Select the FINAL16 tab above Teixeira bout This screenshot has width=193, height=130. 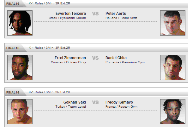(x=13, y=4)
